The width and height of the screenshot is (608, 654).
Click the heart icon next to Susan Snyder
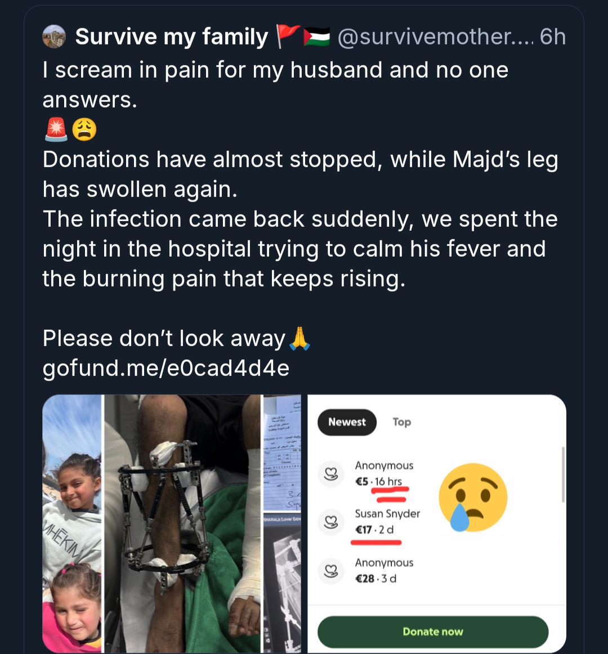pos(331,522)
